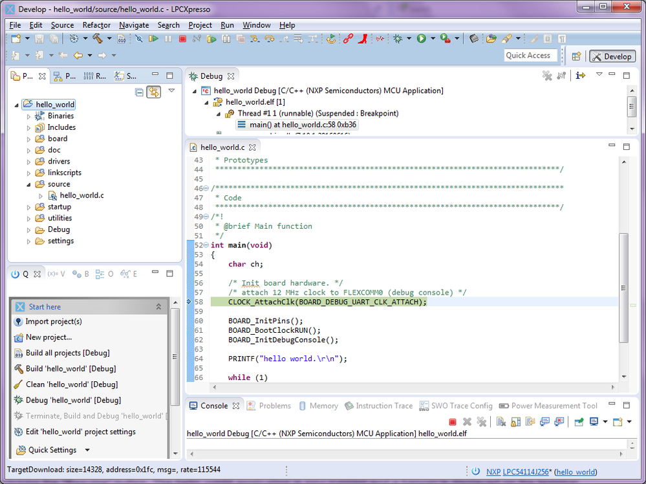Click the Step Over toolbar icon

tap(270, 39)
